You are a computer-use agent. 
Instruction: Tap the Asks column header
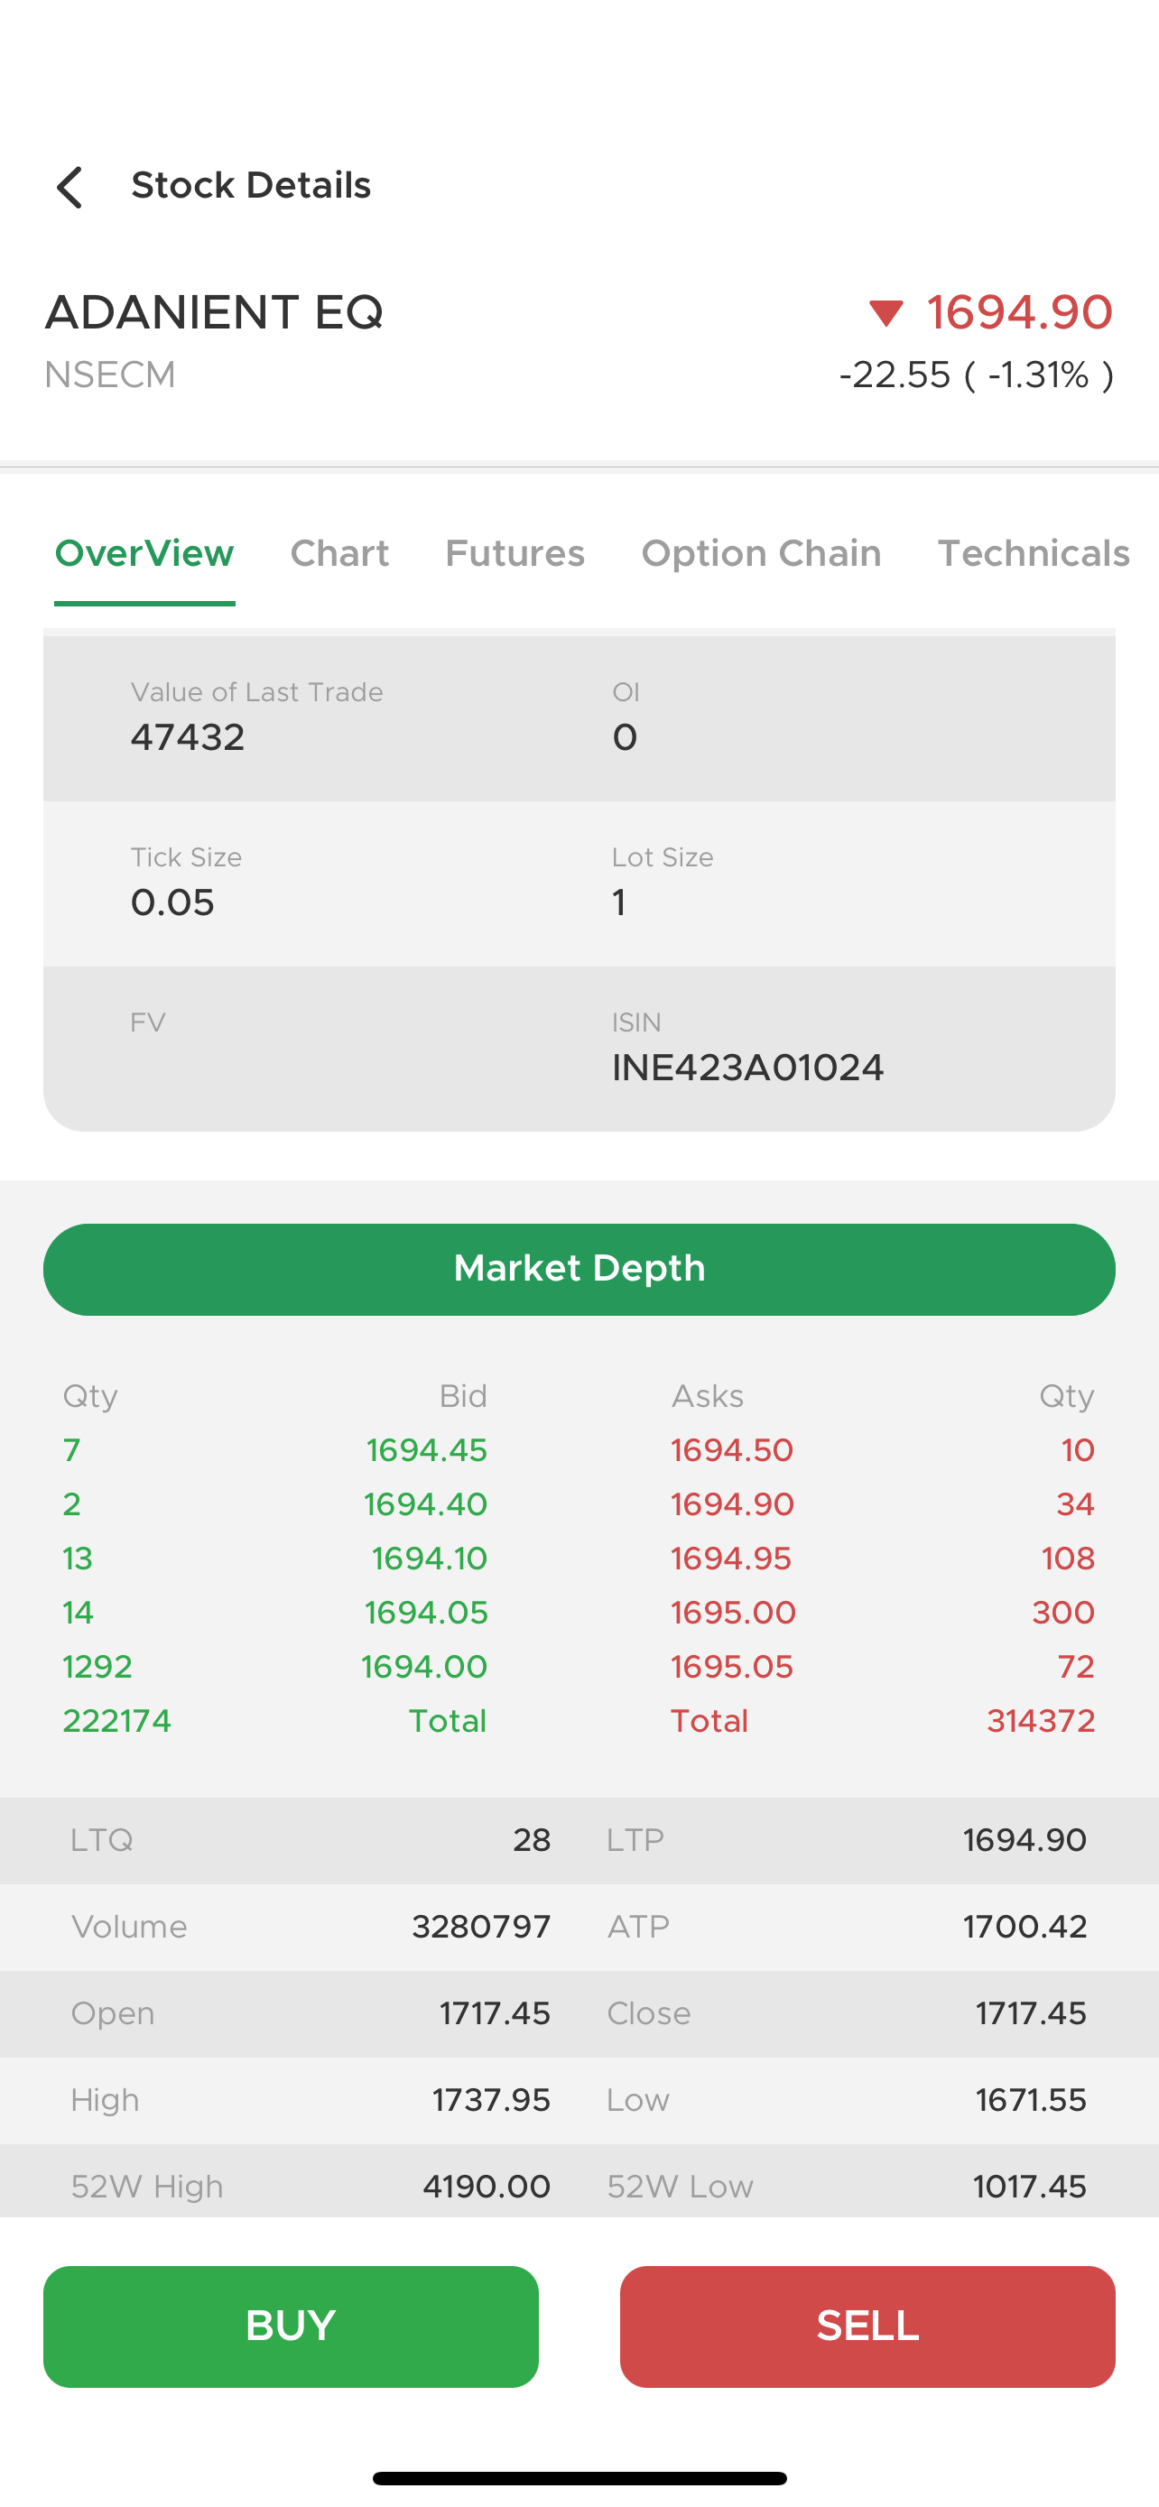(708, 1397)
